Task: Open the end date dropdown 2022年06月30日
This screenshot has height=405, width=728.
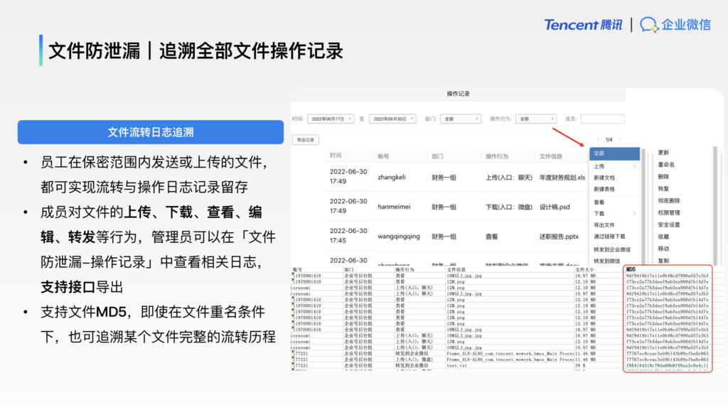Action: (x=392, y=119)
